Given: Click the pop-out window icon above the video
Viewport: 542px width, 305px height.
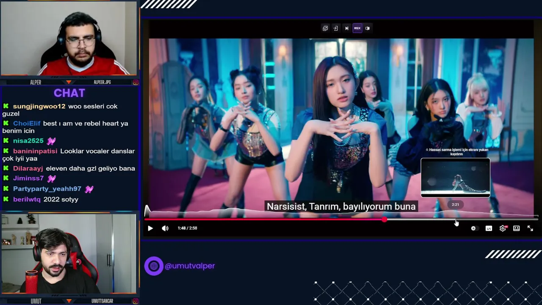Looking at the screenshot, I should (x=325, y=28).
